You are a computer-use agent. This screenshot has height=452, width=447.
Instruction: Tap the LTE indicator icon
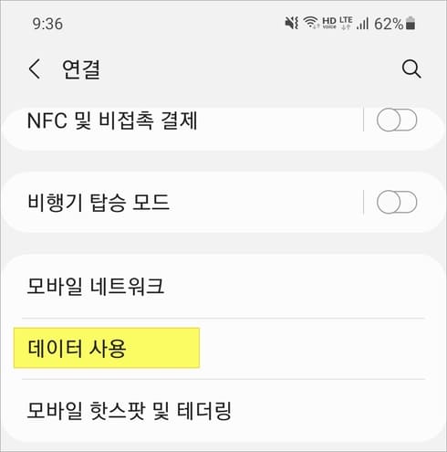click(346, 23)
